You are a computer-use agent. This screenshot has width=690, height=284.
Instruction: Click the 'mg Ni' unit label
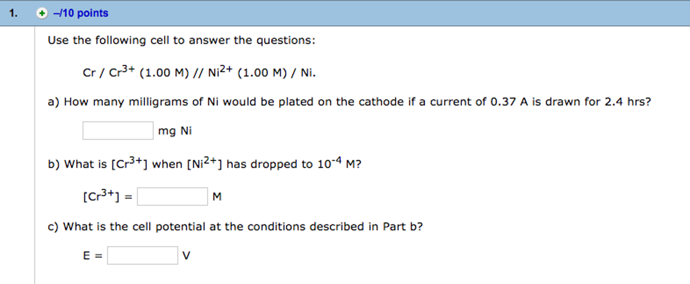(175, 131)
